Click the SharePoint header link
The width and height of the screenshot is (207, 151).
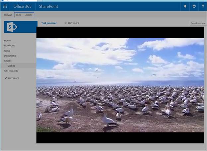48,6
